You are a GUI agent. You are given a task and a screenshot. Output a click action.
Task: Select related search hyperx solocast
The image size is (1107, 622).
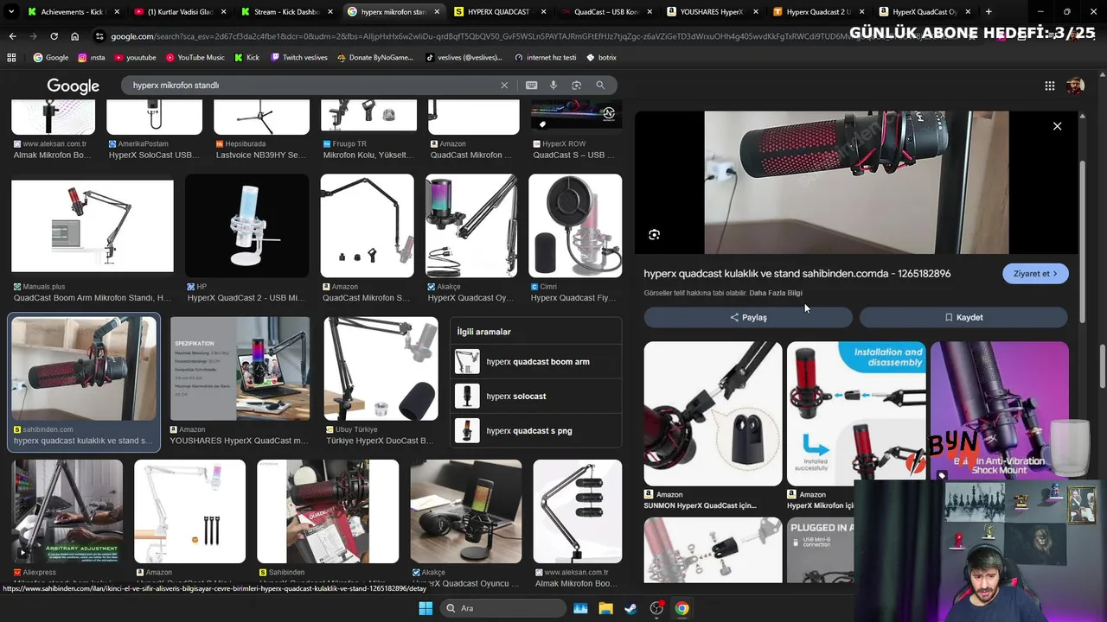(536, 396)
